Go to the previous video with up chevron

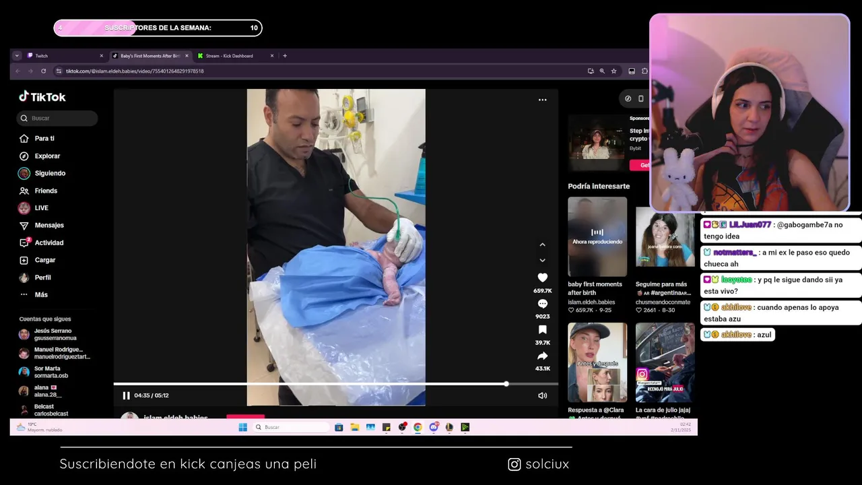542,245
